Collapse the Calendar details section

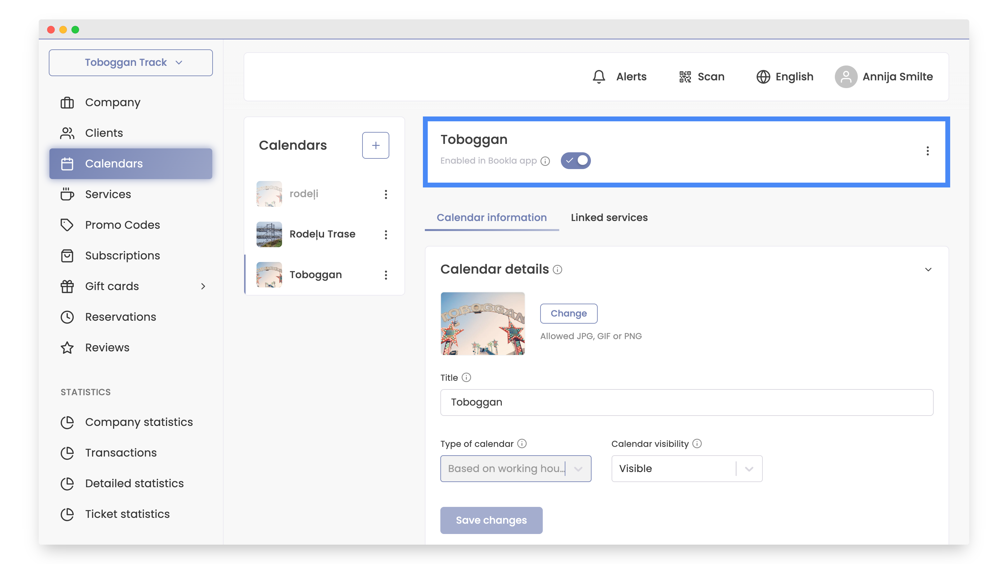pos(928,269)
